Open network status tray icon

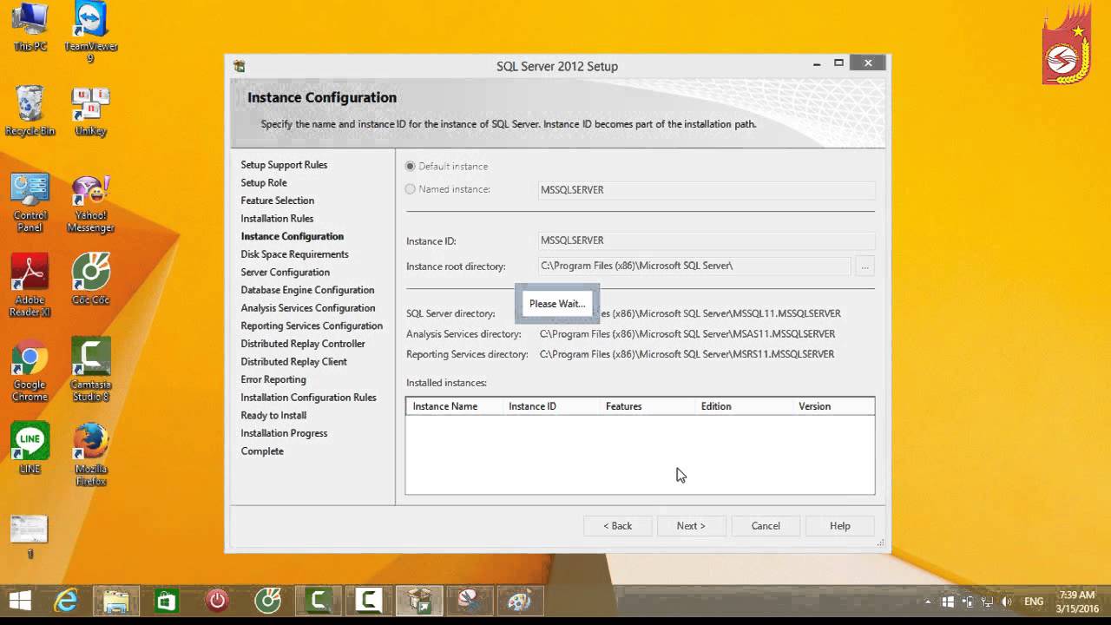point(988,602)
